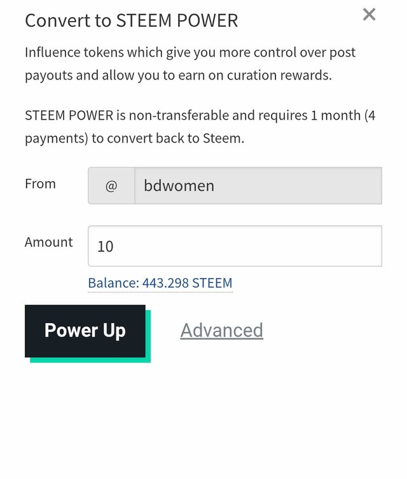The width and height of the screenshot is (407, 479).
Task: Click the From label
Action: point(40,184)
